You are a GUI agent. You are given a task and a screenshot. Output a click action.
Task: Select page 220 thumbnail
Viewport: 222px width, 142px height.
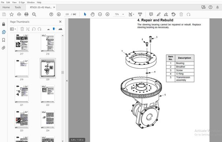(x=48, y=68)
